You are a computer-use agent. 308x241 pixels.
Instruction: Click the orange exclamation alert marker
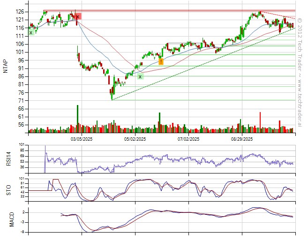pos(161,61)
